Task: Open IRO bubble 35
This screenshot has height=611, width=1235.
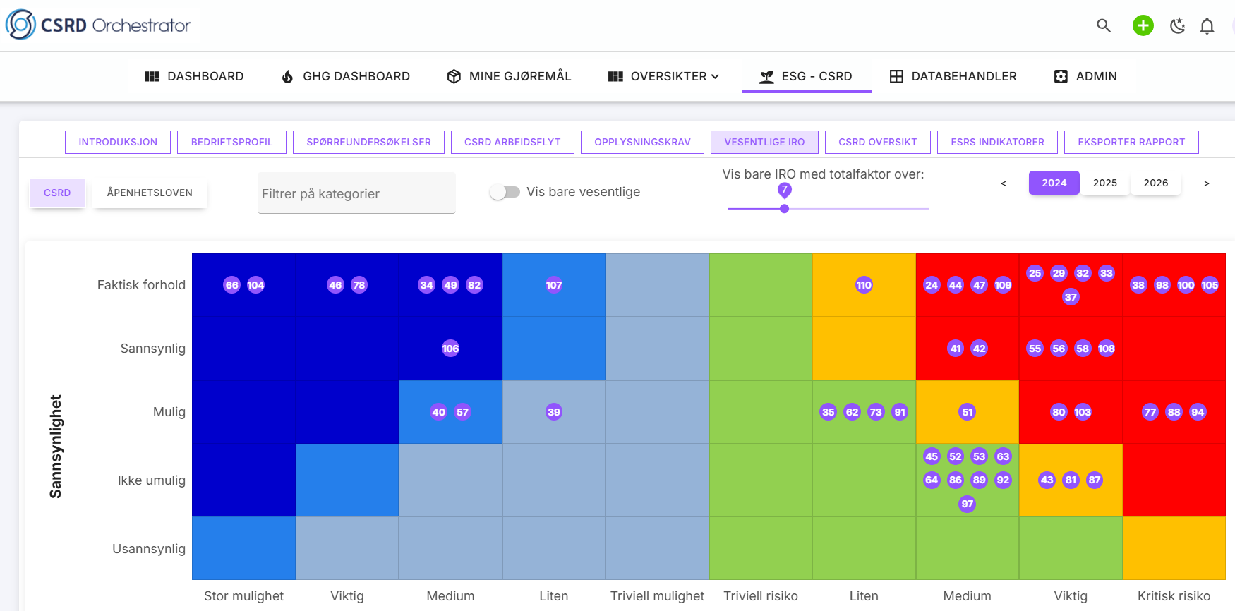Action: (x=828, y=412)
